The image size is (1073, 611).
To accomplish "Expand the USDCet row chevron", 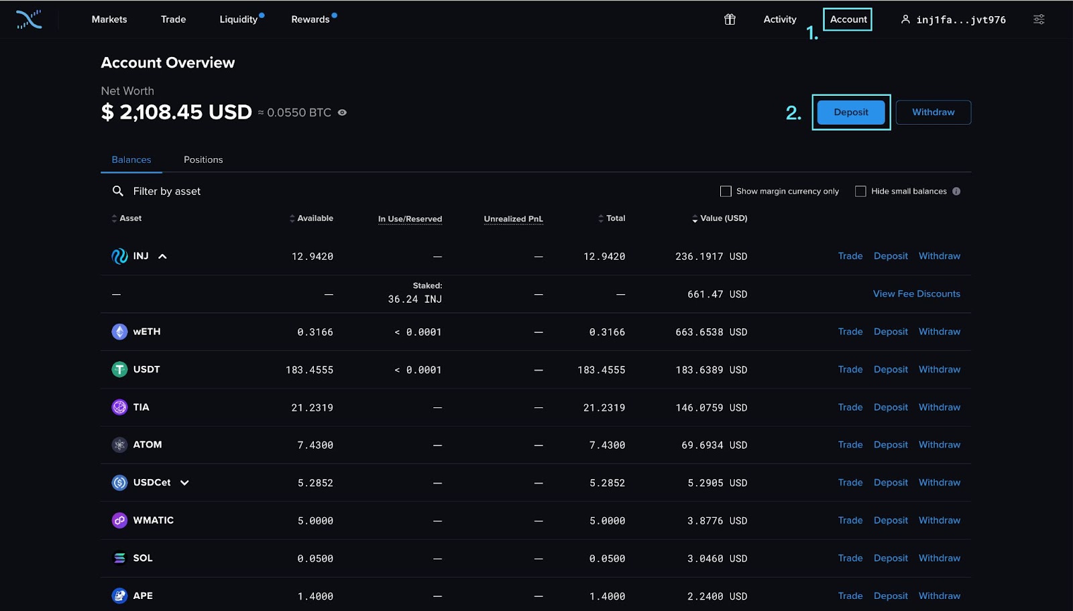I will [184, 482].
